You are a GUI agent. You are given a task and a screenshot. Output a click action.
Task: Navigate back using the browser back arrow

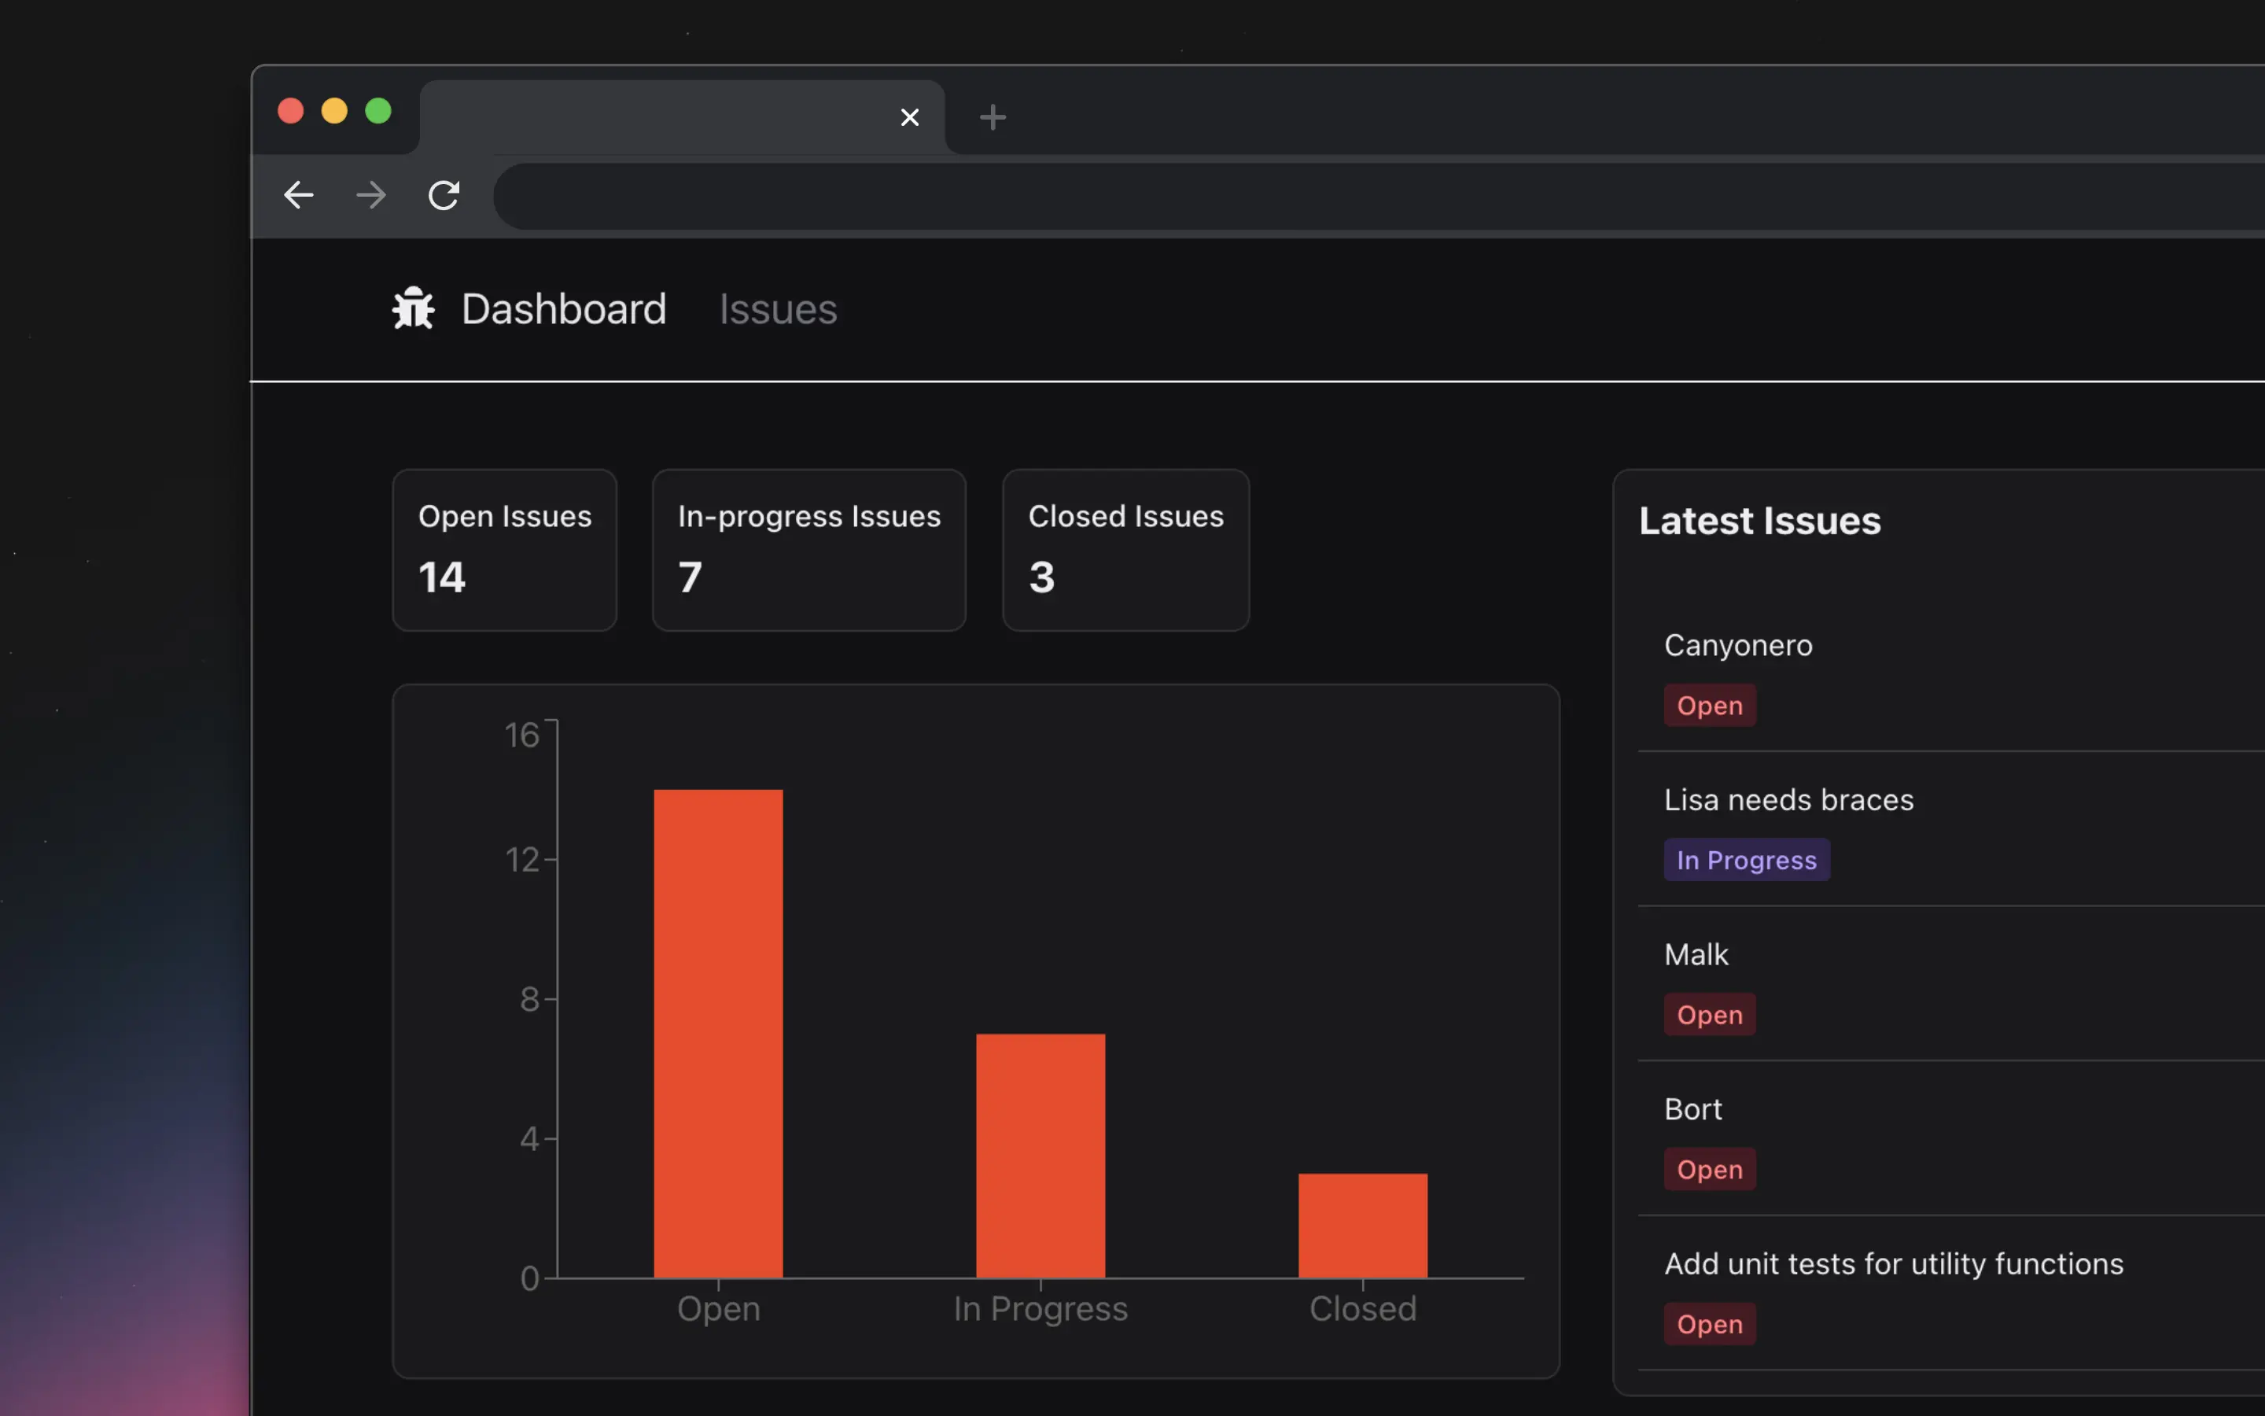(297, 195)
